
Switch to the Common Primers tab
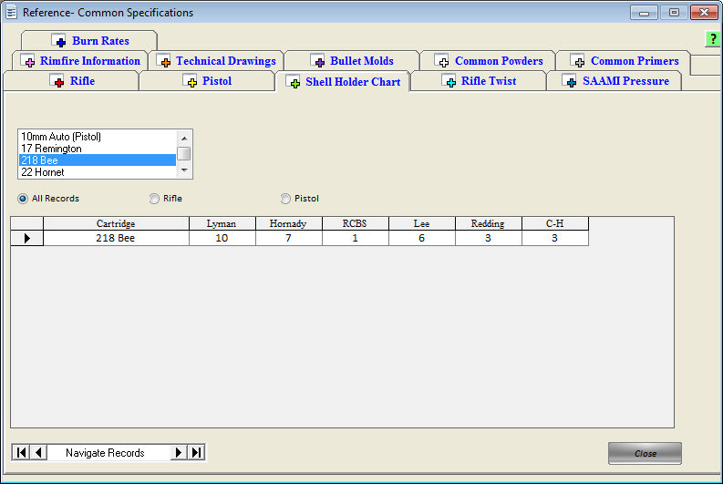pyautogui.click(x=624, y=61)
